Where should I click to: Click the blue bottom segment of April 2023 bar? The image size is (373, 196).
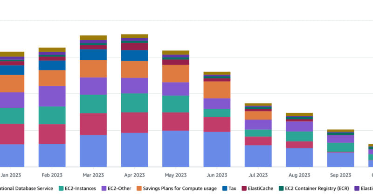[x=135, y=149]
